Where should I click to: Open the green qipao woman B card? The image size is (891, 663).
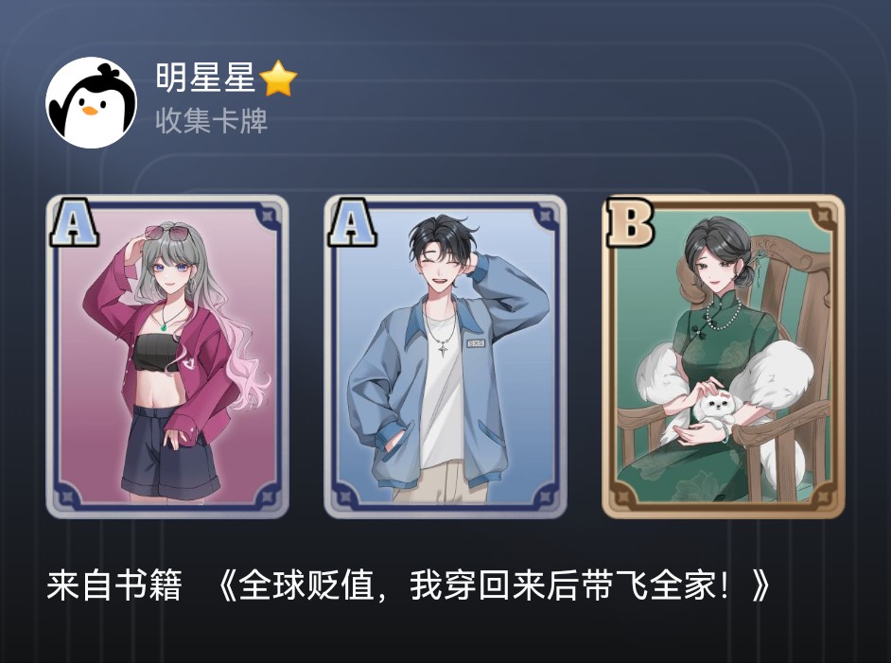[724, 357]
